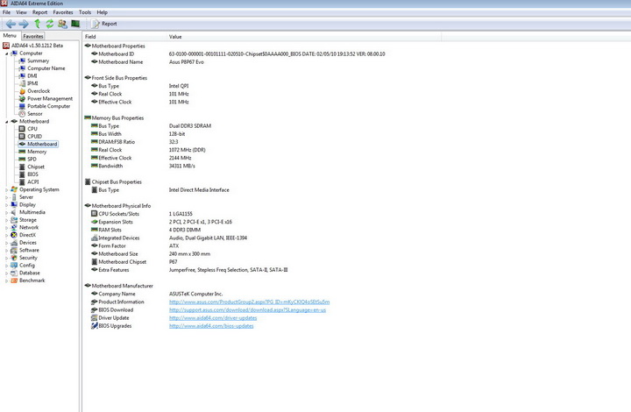Open the Overclock page
The height and width of the screenshot is (412, 631).
(39, 91)
